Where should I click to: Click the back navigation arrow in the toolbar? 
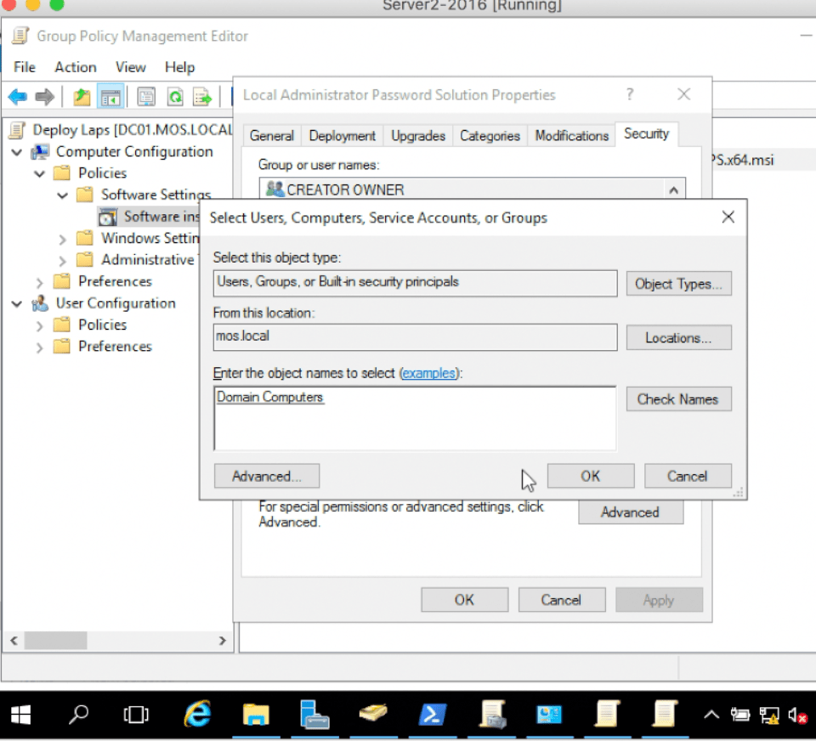point(17,96)
